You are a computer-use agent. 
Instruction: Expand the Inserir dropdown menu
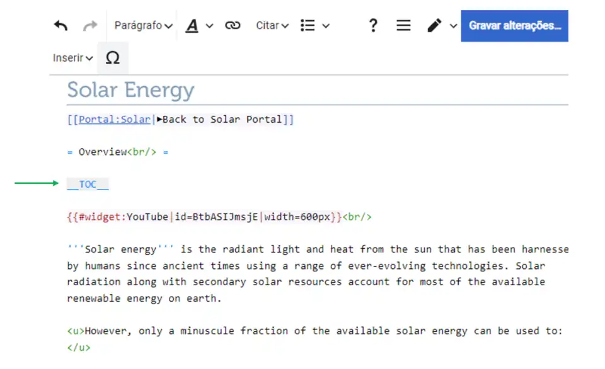72,58
